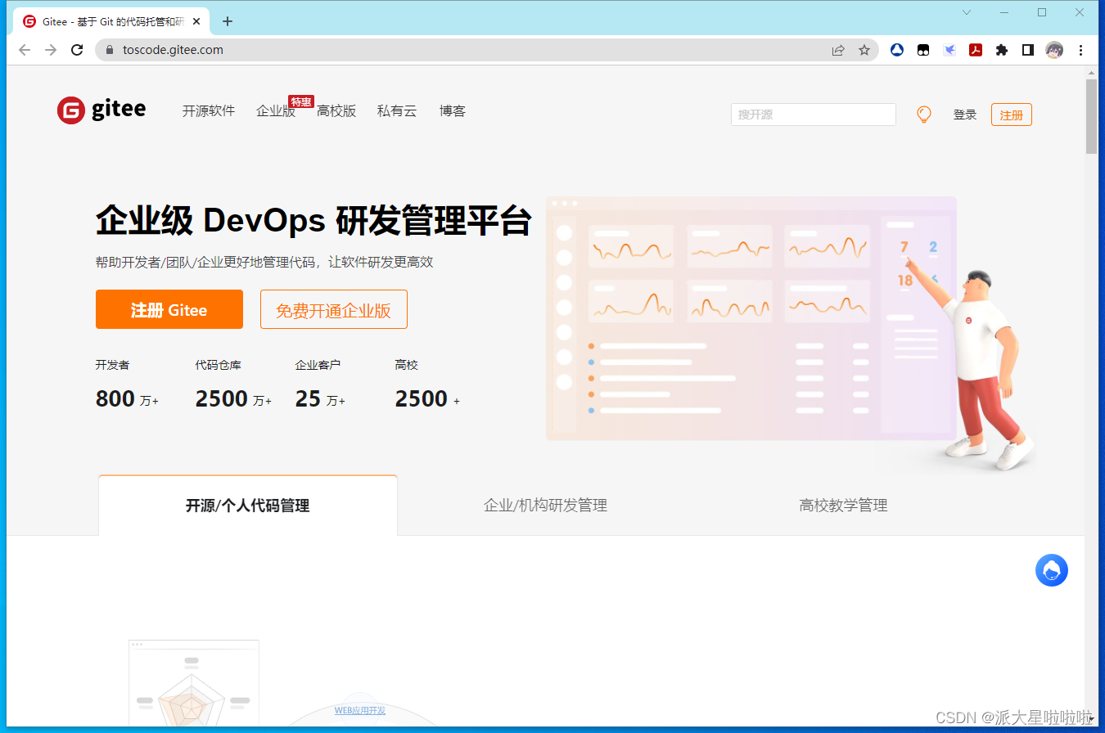Image resolution: width=1105 pixels, height=733 pixels.
Task: Close the Gitee browser tab
Action: [x=196, y=22]
